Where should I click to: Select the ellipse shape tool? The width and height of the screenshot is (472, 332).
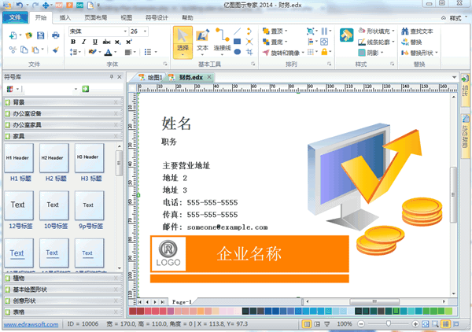[238, 52]
